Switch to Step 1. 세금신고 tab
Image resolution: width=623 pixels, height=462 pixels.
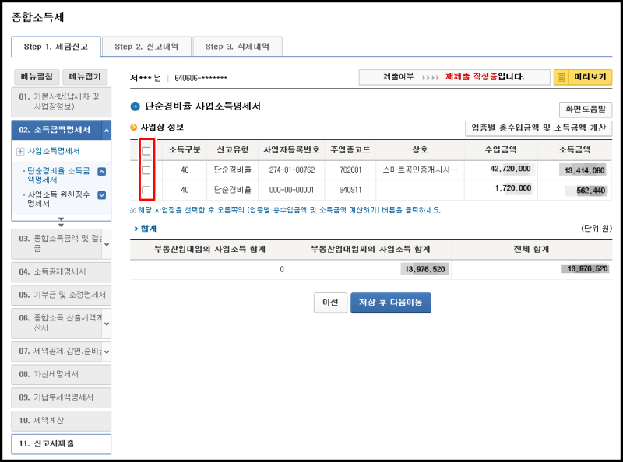[56, 47]
